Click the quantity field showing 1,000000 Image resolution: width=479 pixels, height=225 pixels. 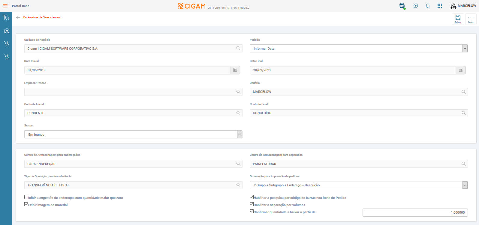point(415,212)
